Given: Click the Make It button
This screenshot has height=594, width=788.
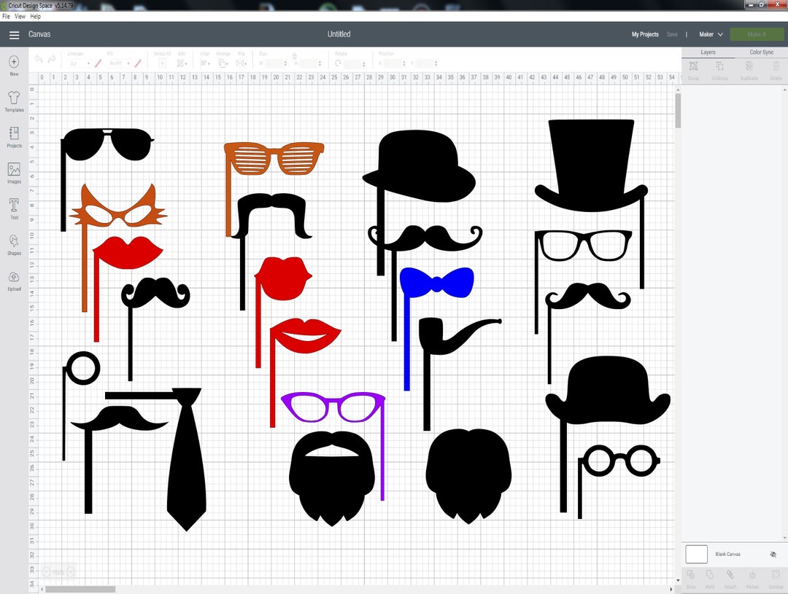Looking at the screenshot, I should tap(757, 34).
